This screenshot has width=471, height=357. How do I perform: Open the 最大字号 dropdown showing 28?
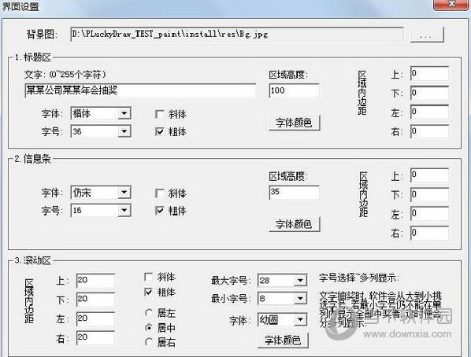coord(300,280)
